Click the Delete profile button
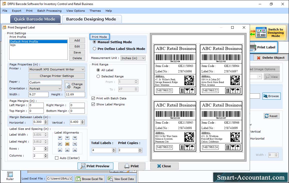Viewport: 289px width, 183px height. pos(77,58)
